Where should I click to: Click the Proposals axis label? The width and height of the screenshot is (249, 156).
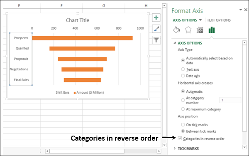coord(21,59)
